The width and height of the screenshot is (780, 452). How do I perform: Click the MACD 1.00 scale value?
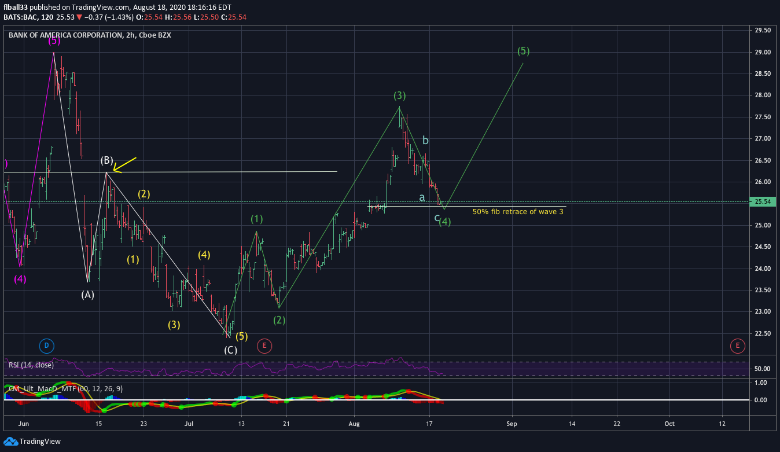[x=760, y=383]
